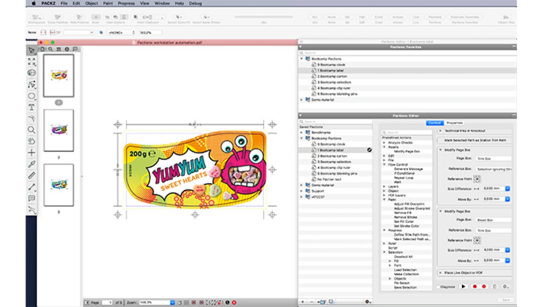This screenshot has height=307, width=546.
Task: Start recording with the red record icon
Action: pos(474,287)
